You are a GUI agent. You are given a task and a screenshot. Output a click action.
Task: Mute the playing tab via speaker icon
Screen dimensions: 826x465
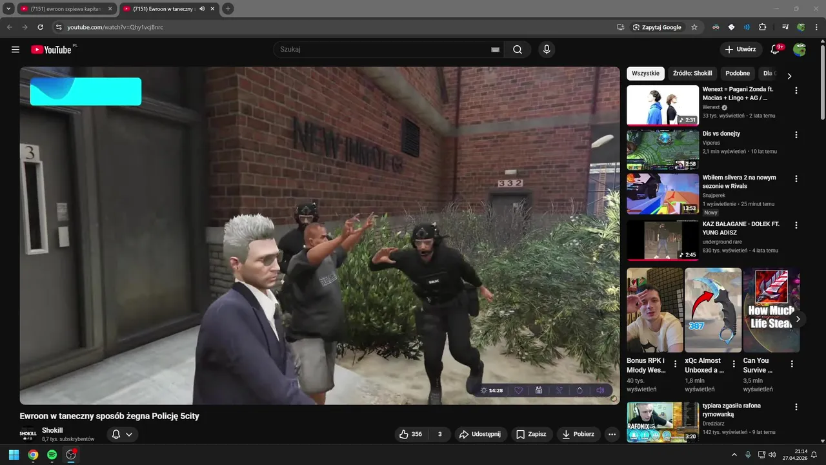point(202,9)
